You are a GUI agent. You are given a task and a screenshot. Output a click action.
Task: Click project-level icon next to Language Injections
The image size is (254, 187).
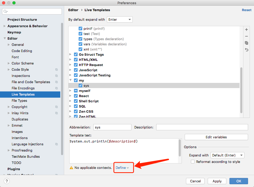point(57,144)
